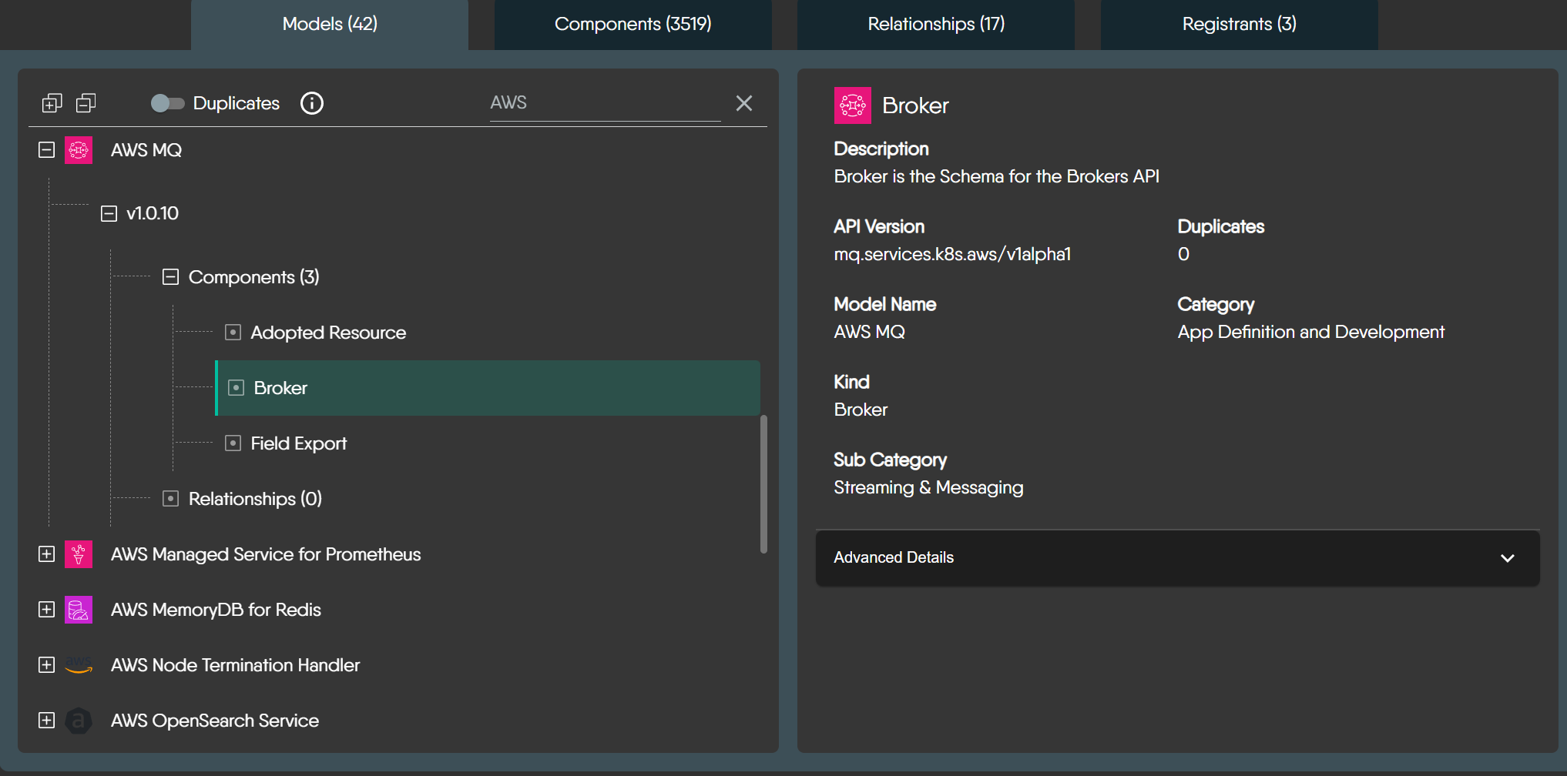
Task: Click the AWS OpenSearch Service icon
Action: coord(79,721)
